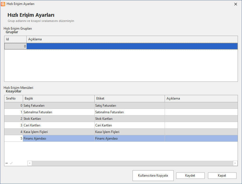Click the Açıklama cell of Satış Faturaları row

tap(201, 106)
